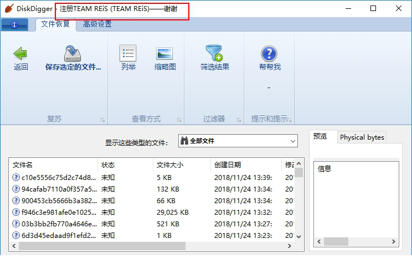Image resolution: width=412 pixels, height=265 pixels.
Task: Click the file list vertical scrollbar thumb
Action: click(298, 173)
